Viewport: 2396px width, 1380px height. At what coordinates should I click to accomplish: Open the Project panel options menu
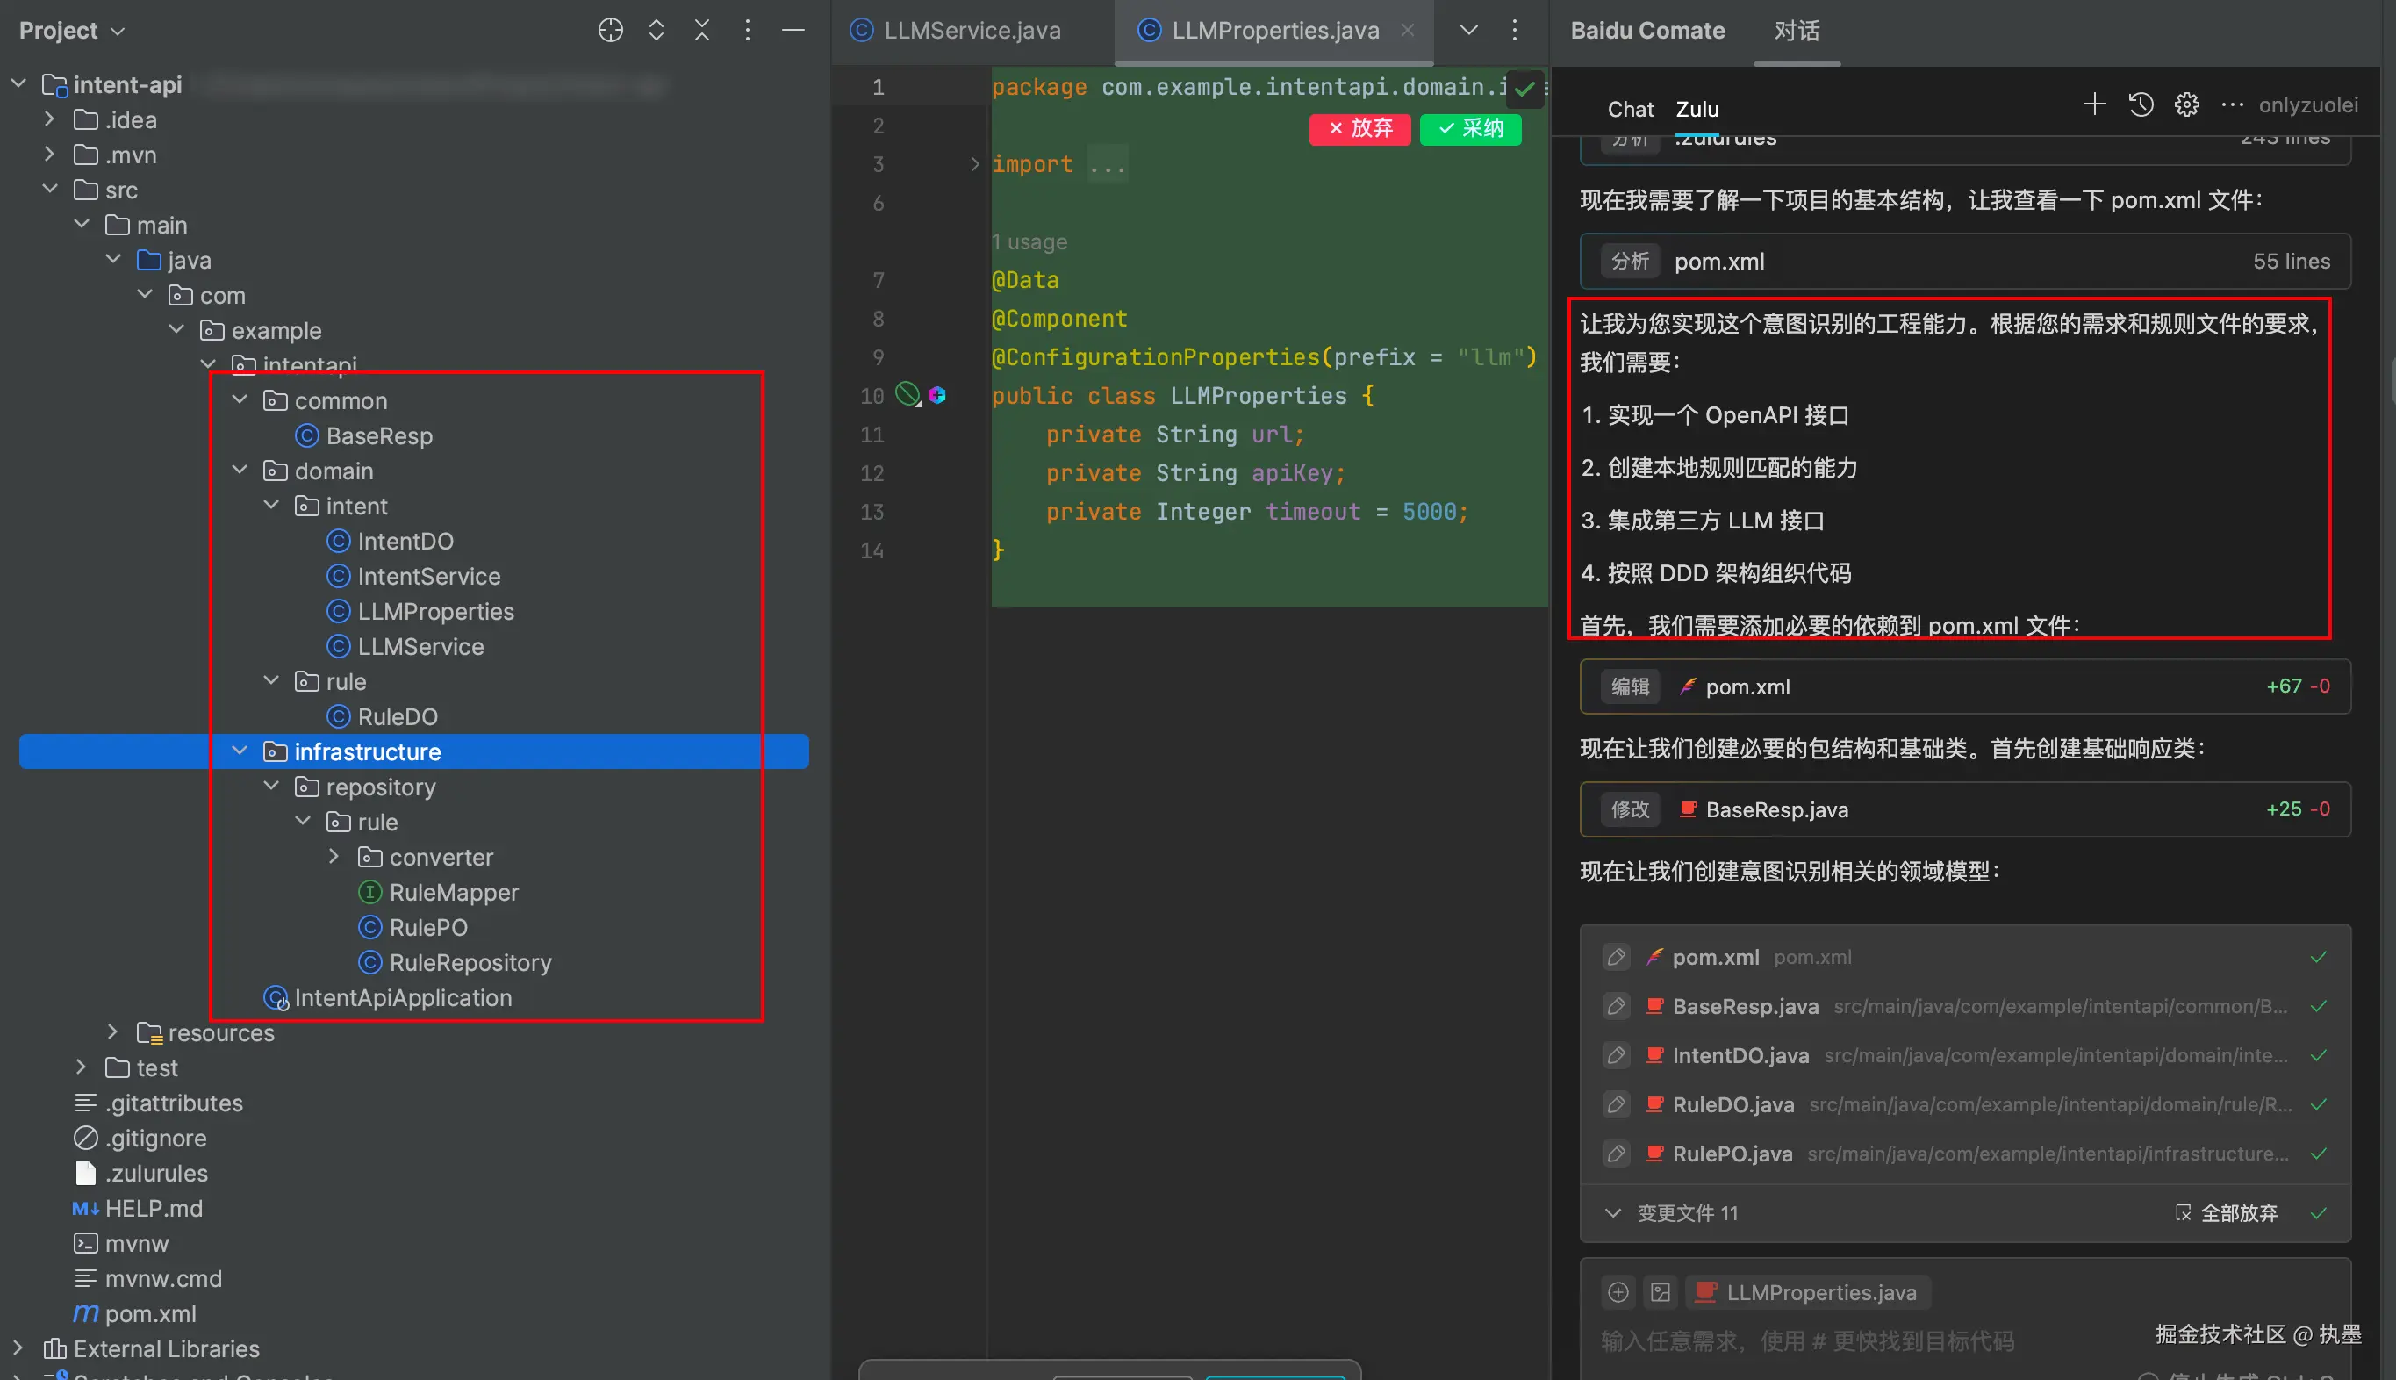point(748,31)
